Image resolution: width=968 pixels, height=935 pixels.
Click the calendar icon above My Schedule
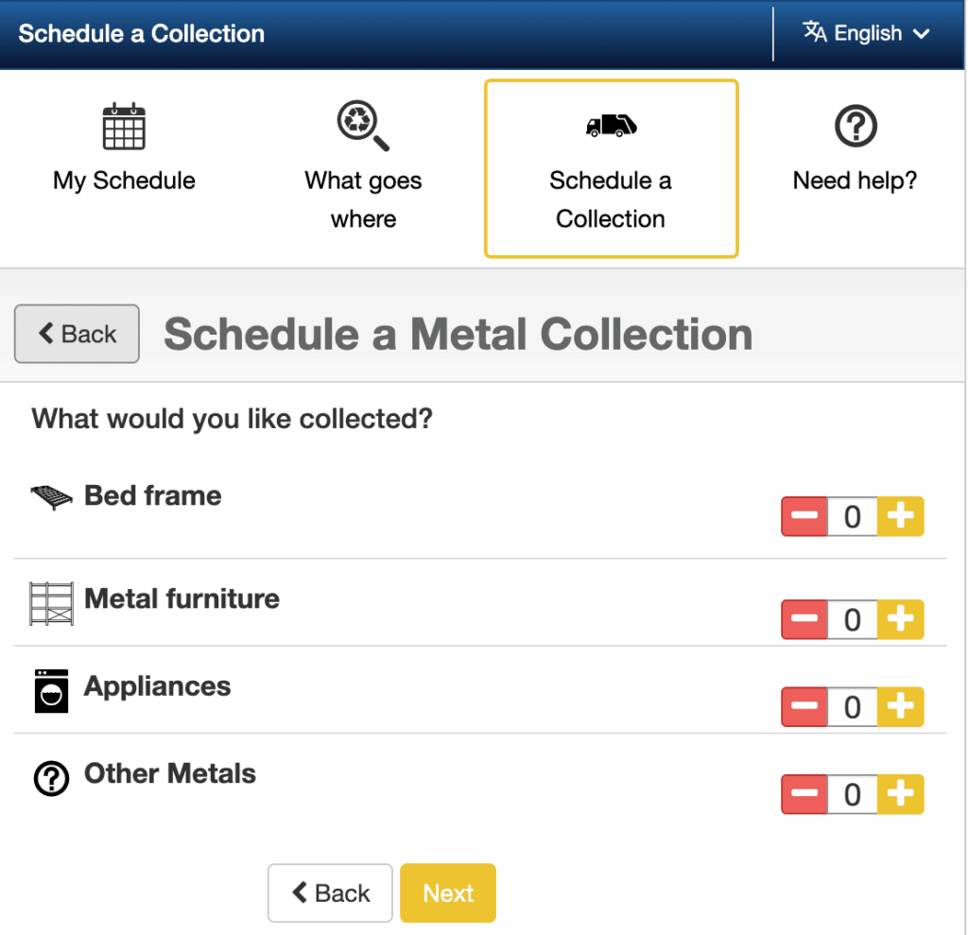click(124, 127)
